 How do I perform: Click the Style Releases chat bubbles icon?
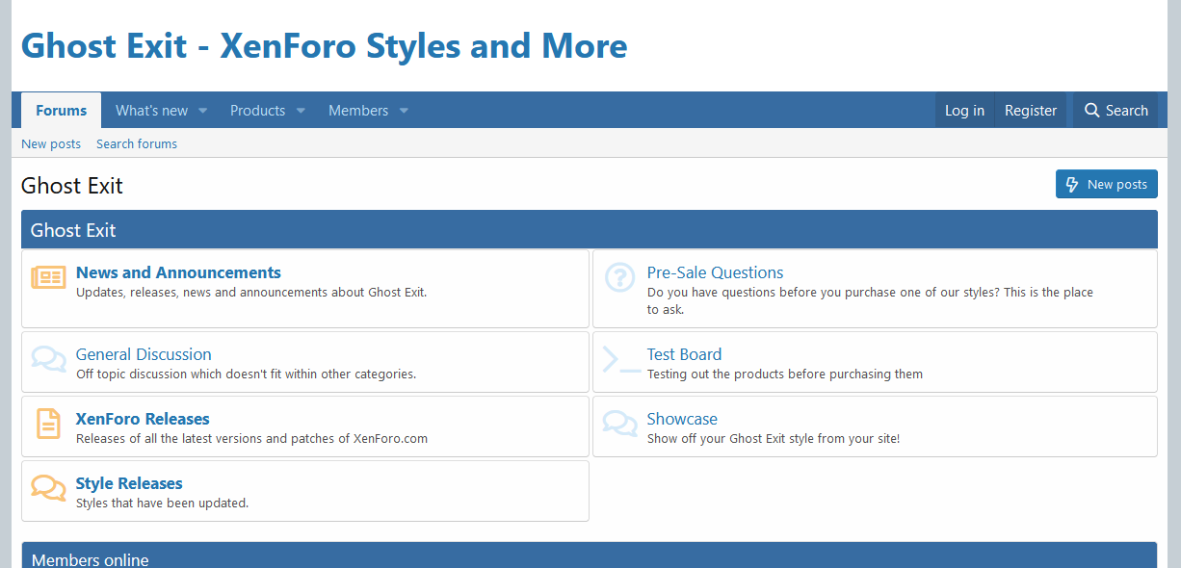[48, 488]
